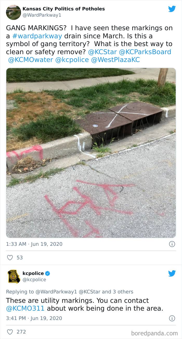Open the @WardParkway1 handle under the account name

42,15
